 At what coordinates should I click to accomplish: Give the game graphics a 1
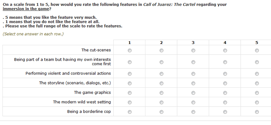click(130, 93)
